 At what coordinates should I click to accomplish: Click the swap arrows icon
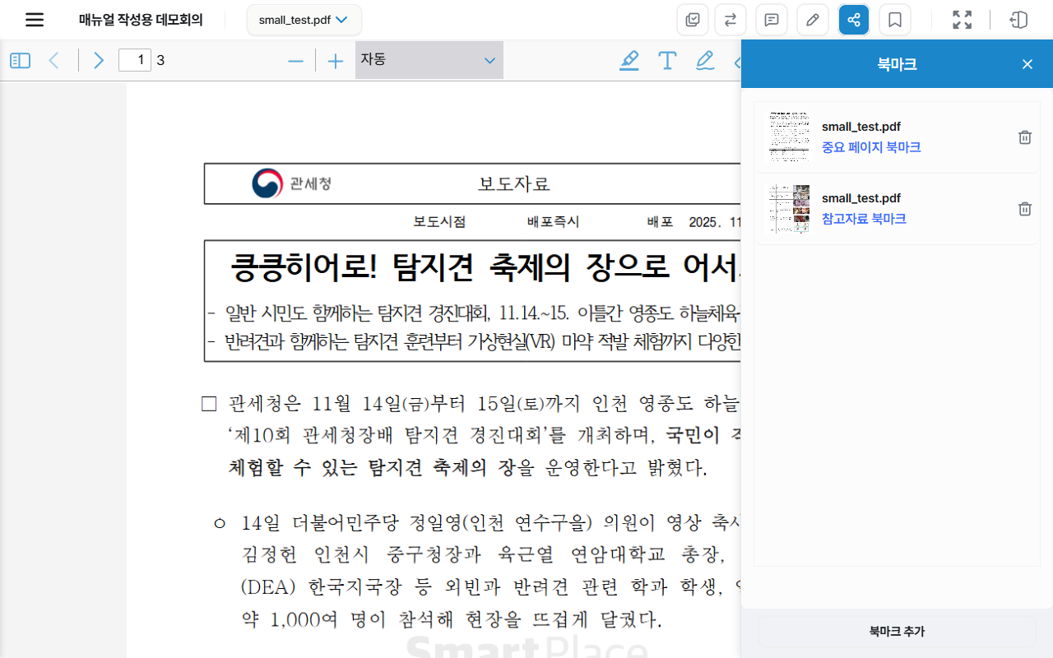[731, 20]
